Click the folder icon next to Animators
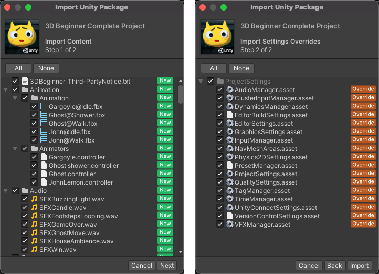The image size is (379, 274). click(34, 149)
